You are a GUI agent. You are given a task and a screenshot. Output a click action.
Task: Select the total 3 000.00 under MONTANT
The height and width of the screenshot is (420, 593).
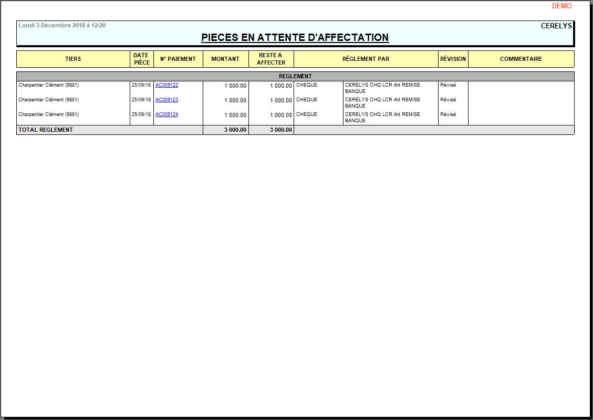235,130
